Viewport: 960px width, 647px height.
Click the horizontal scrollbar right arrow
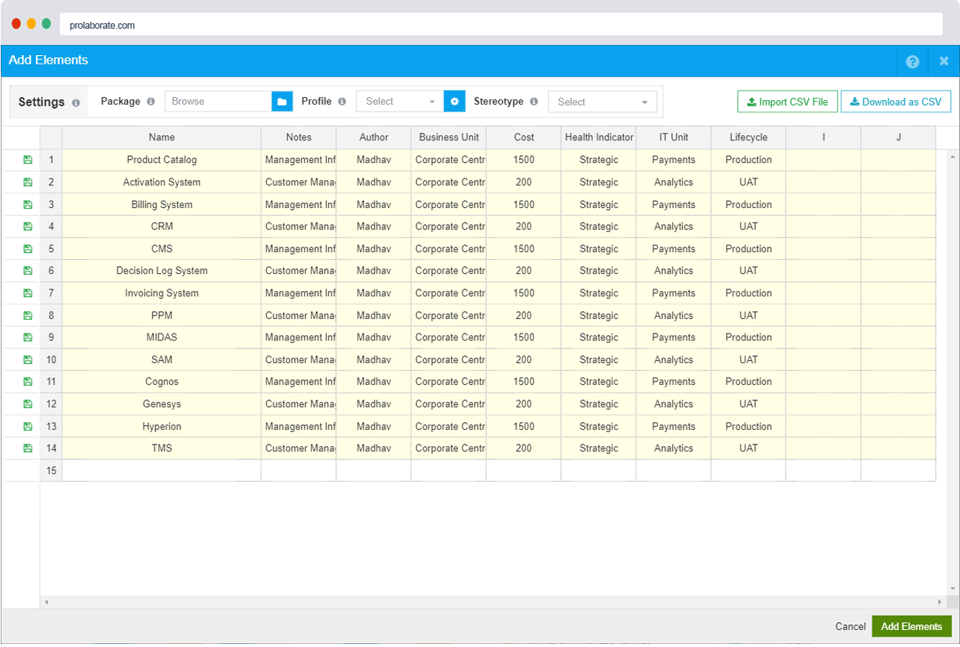pos(940,602)
